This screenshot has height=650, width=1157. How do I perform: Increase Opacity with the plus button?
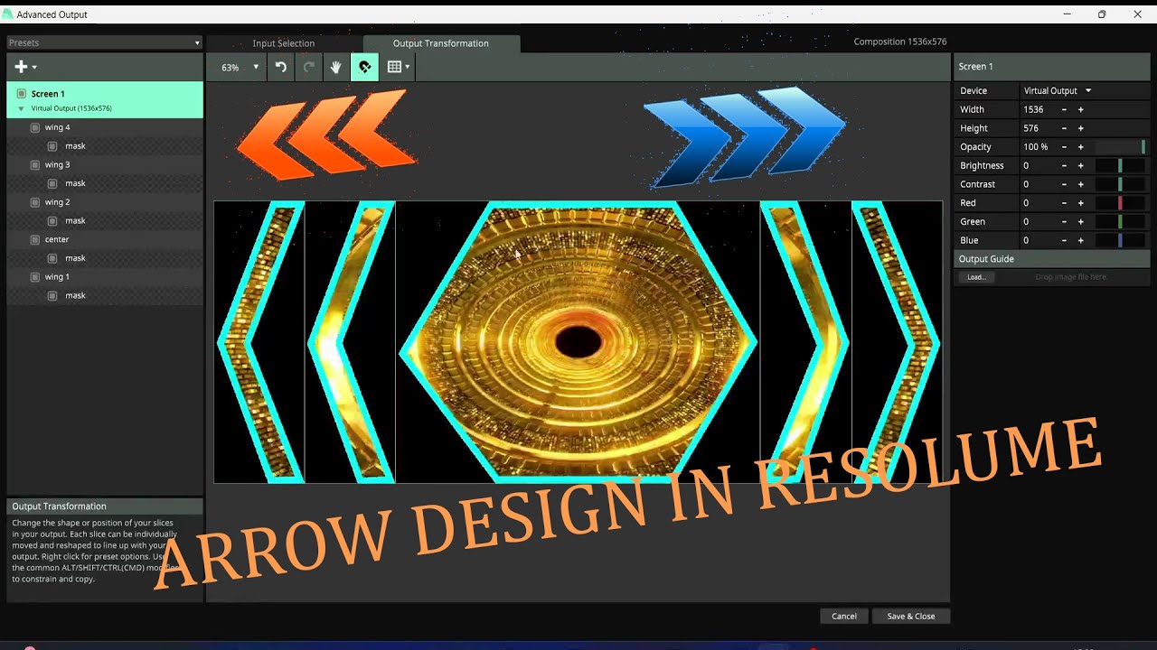click(x=1080, y=147)
